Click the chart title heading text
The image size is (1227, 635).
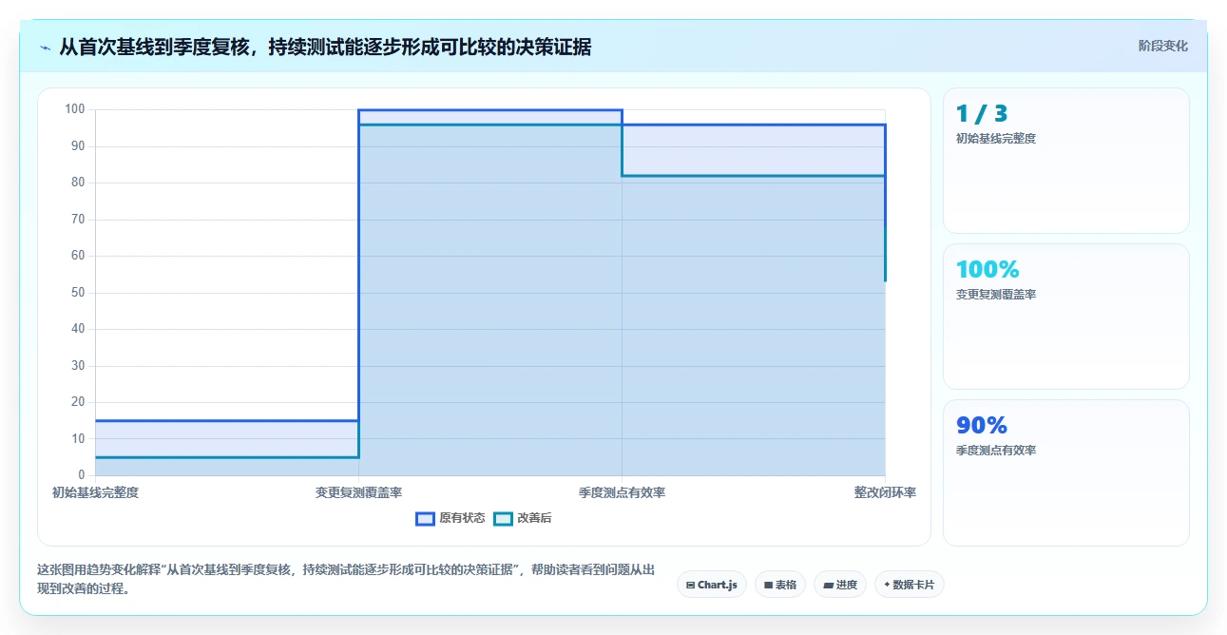325,47
